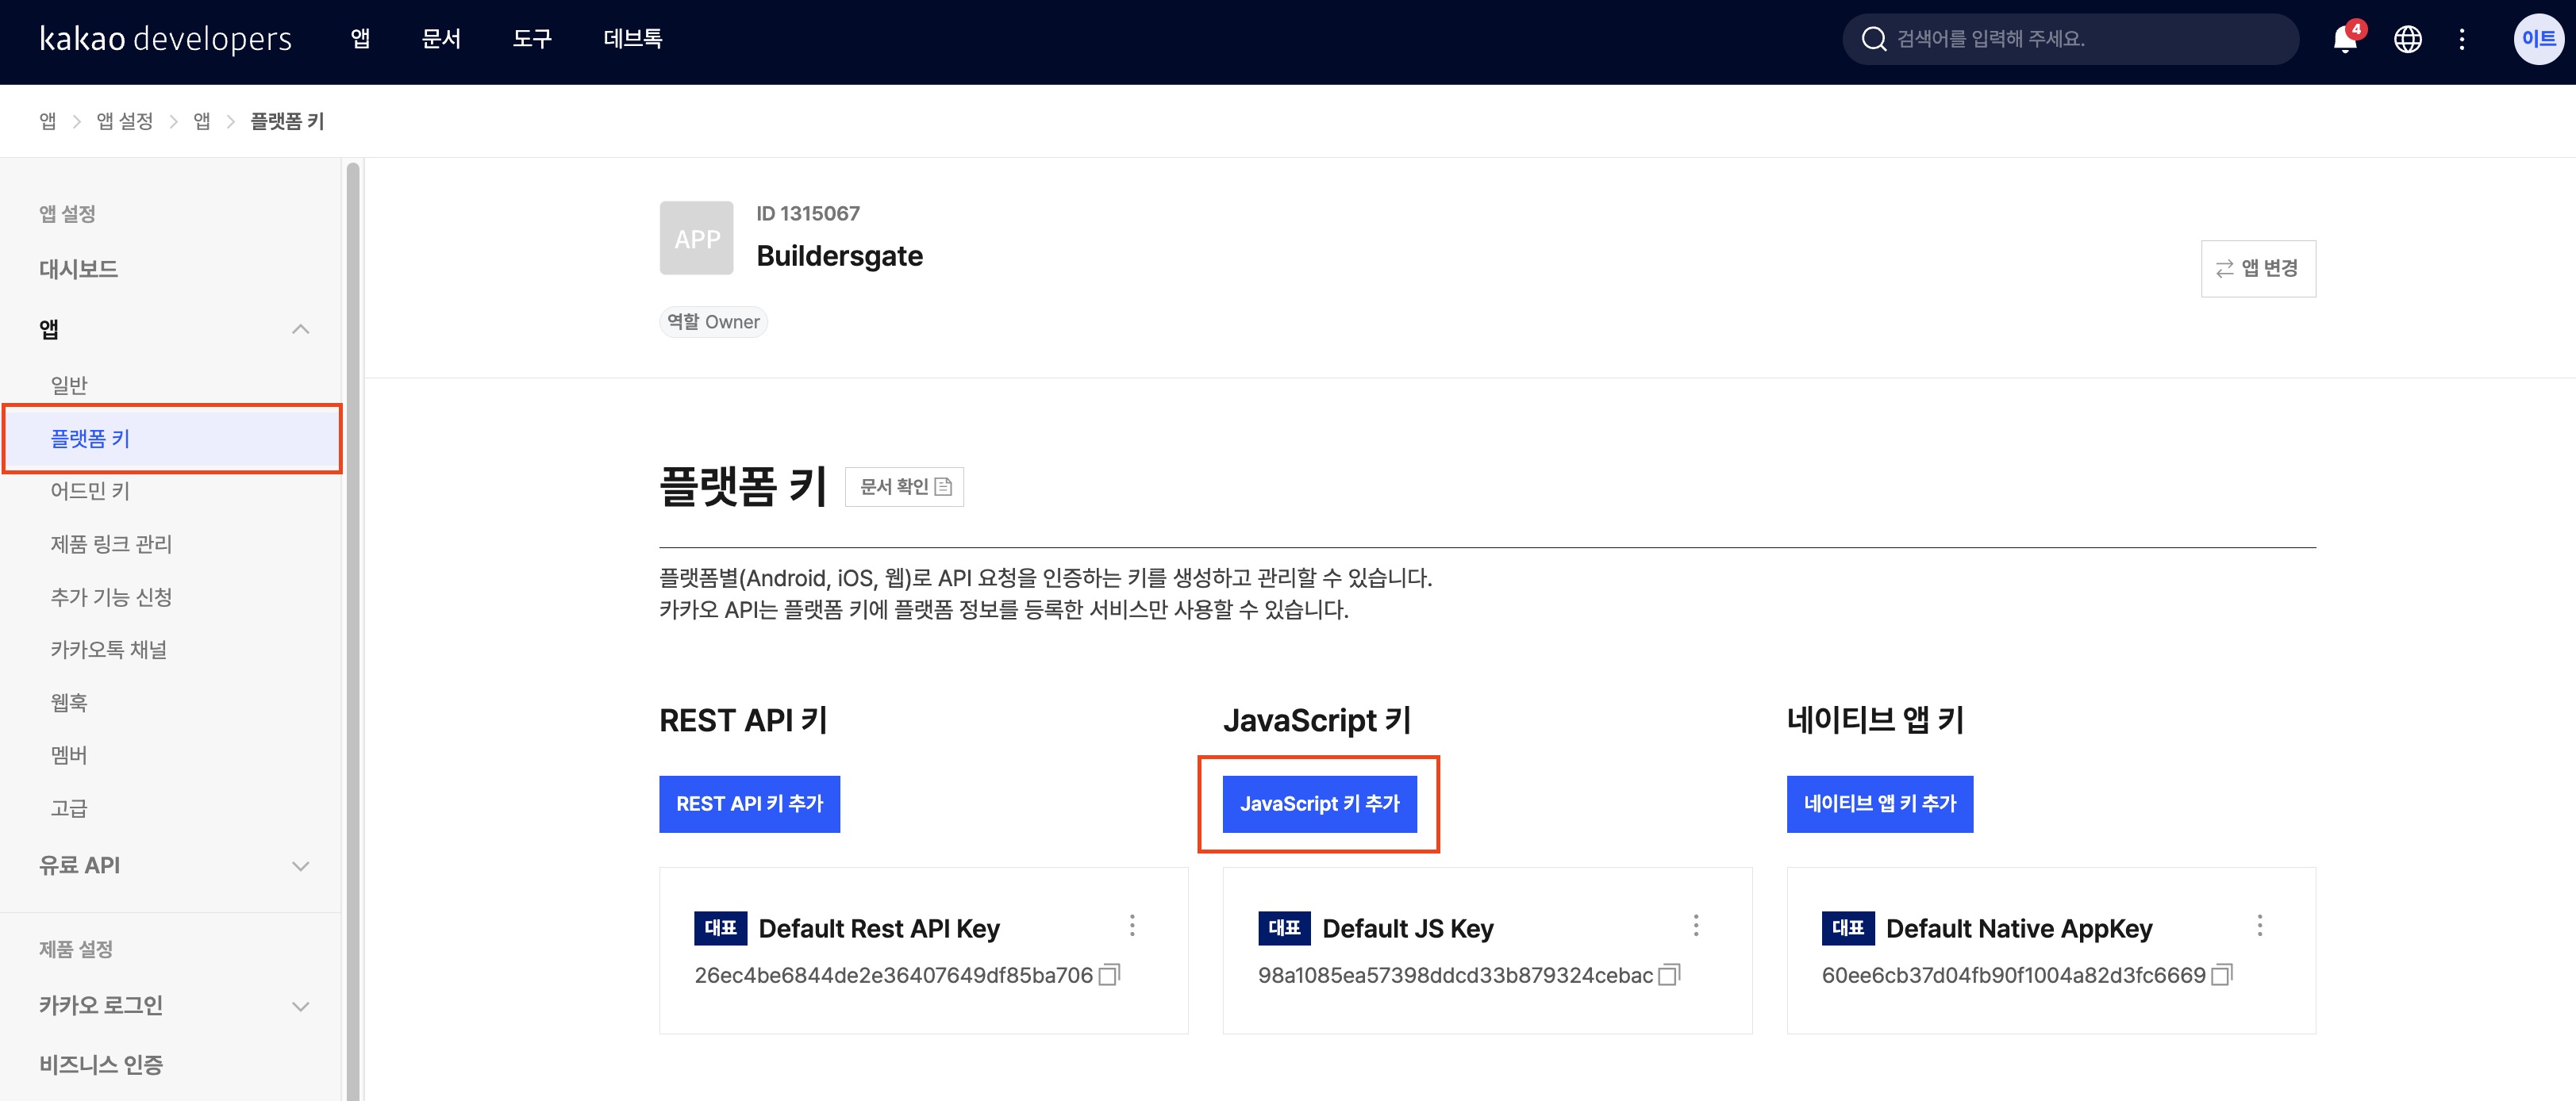The width and height of the screenshot is (2576, 1101).
Task: Open options menu for Default Rest API Key
Action: pos(1132,926)
